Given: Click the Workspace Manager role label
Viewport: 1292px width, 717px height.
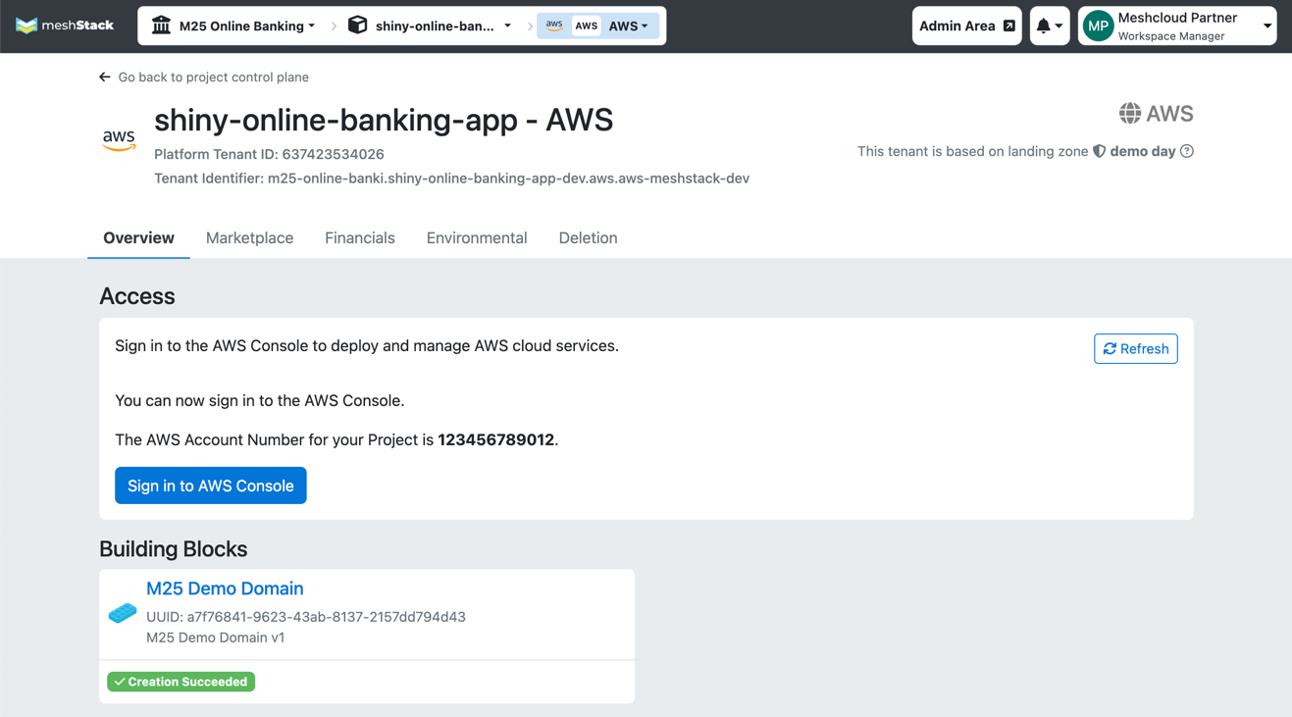Looking at the screenshot, I should click(1171, 36).
